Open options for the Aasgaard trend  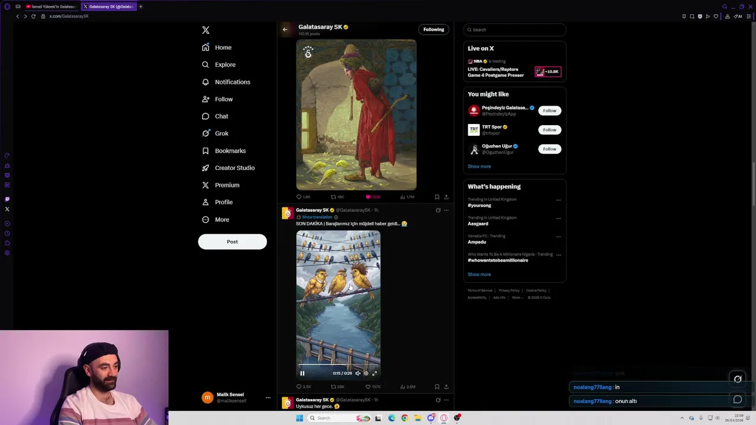coord(558,218)
